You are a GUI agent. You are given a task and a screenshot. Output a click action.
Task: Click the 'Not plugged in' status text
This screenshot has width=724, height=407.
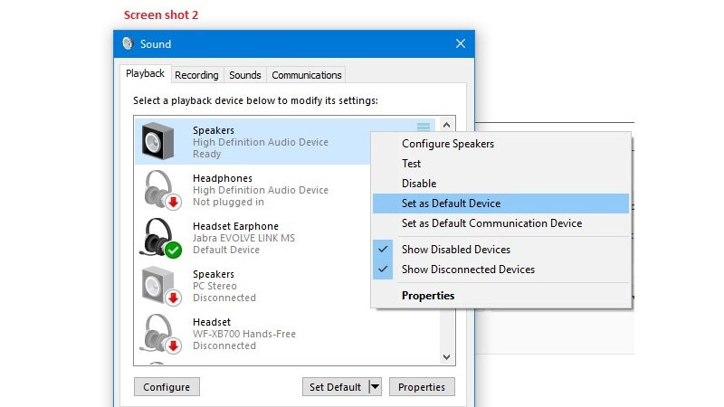pyautogui.click(x=228, y=202)
